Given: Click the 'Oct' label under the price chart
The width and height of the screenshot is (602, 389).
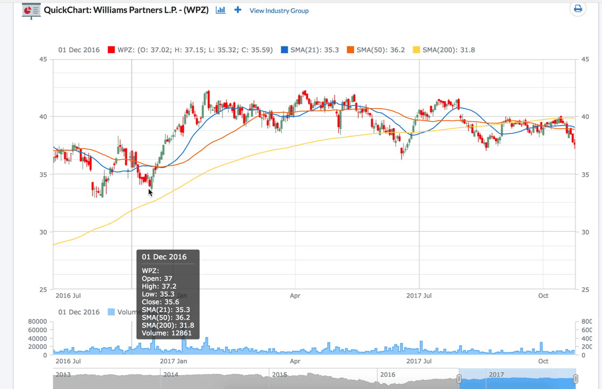Looking at the screenshot, I should 543,295.
